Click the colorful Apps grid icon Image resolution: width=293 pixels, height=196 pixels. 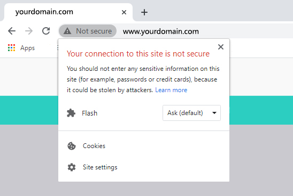tap(11, 47)
